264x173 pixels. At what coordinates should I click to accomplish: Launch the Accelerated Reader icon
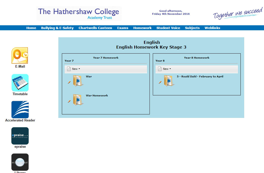[x=20, y=110]
